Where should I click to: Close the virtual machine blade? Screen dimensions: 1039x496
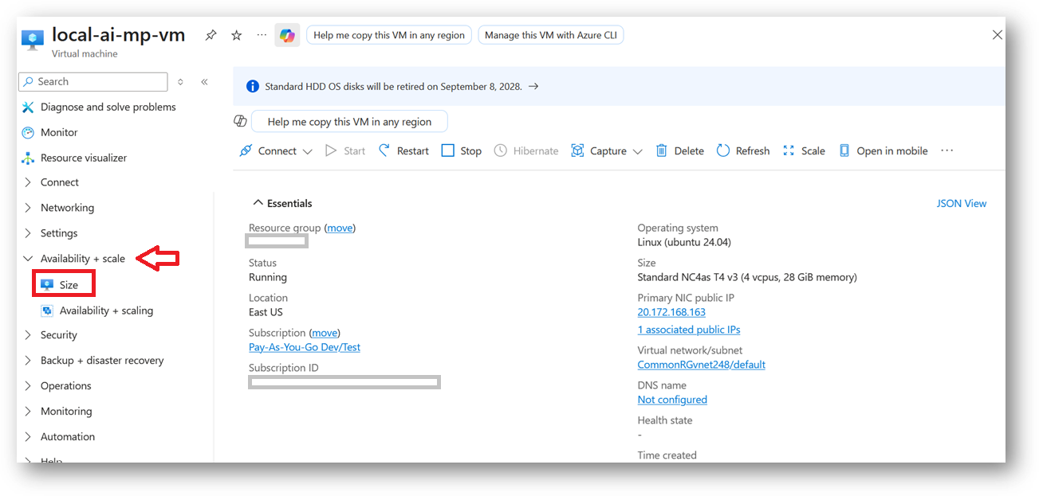[x=997, y=35]
